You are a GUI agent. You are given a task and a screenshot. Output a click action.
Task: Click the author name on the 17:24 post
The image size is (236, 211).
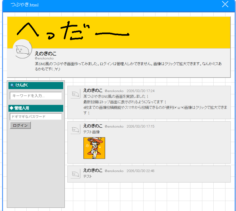tap(93, 91)
